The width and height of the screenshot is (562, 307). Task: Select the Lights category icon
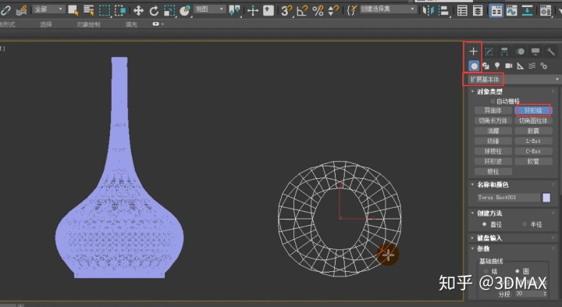[497, 66]
